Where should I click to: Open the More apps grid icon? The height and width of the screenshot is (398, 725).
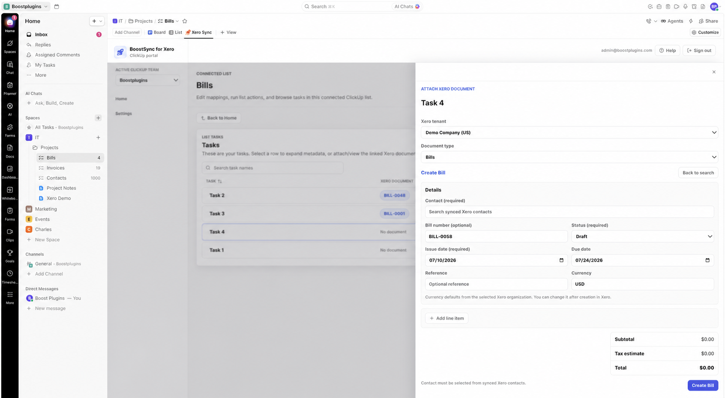click(10, 297)
